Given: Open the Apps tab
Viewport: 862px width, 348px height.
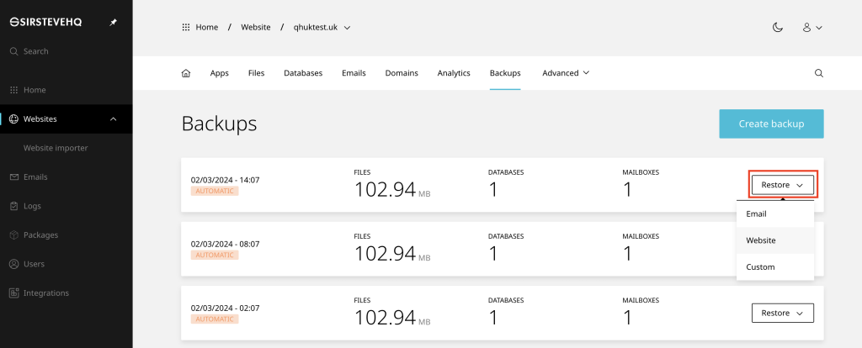Looking at the screenshot, I should point(220,73).
